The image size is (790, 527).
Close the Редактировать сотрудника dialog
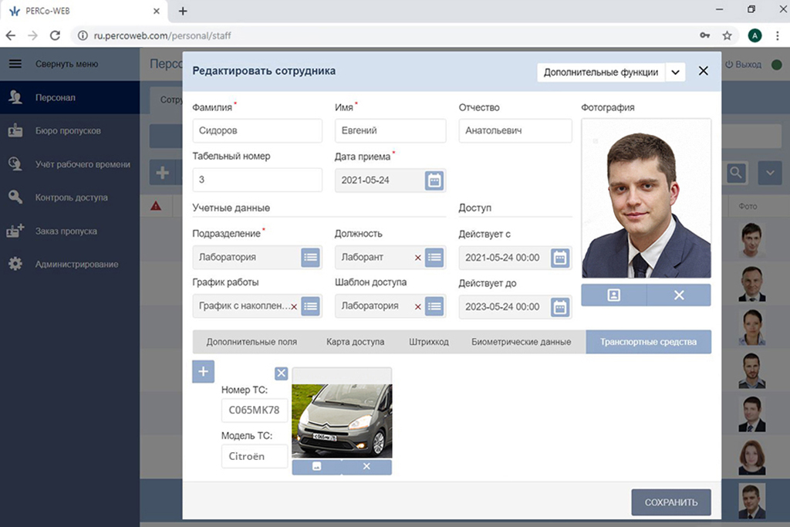(703, 71)
